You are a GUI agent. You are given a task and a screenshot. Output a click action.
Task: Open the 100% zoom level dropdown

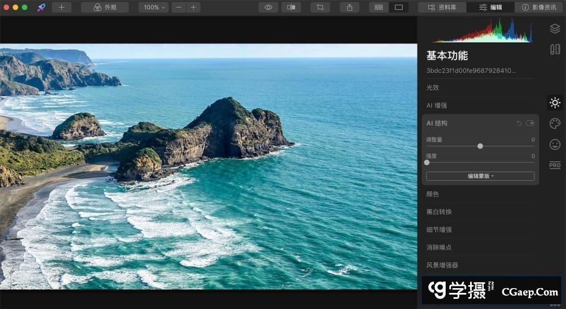pos(154,7)
